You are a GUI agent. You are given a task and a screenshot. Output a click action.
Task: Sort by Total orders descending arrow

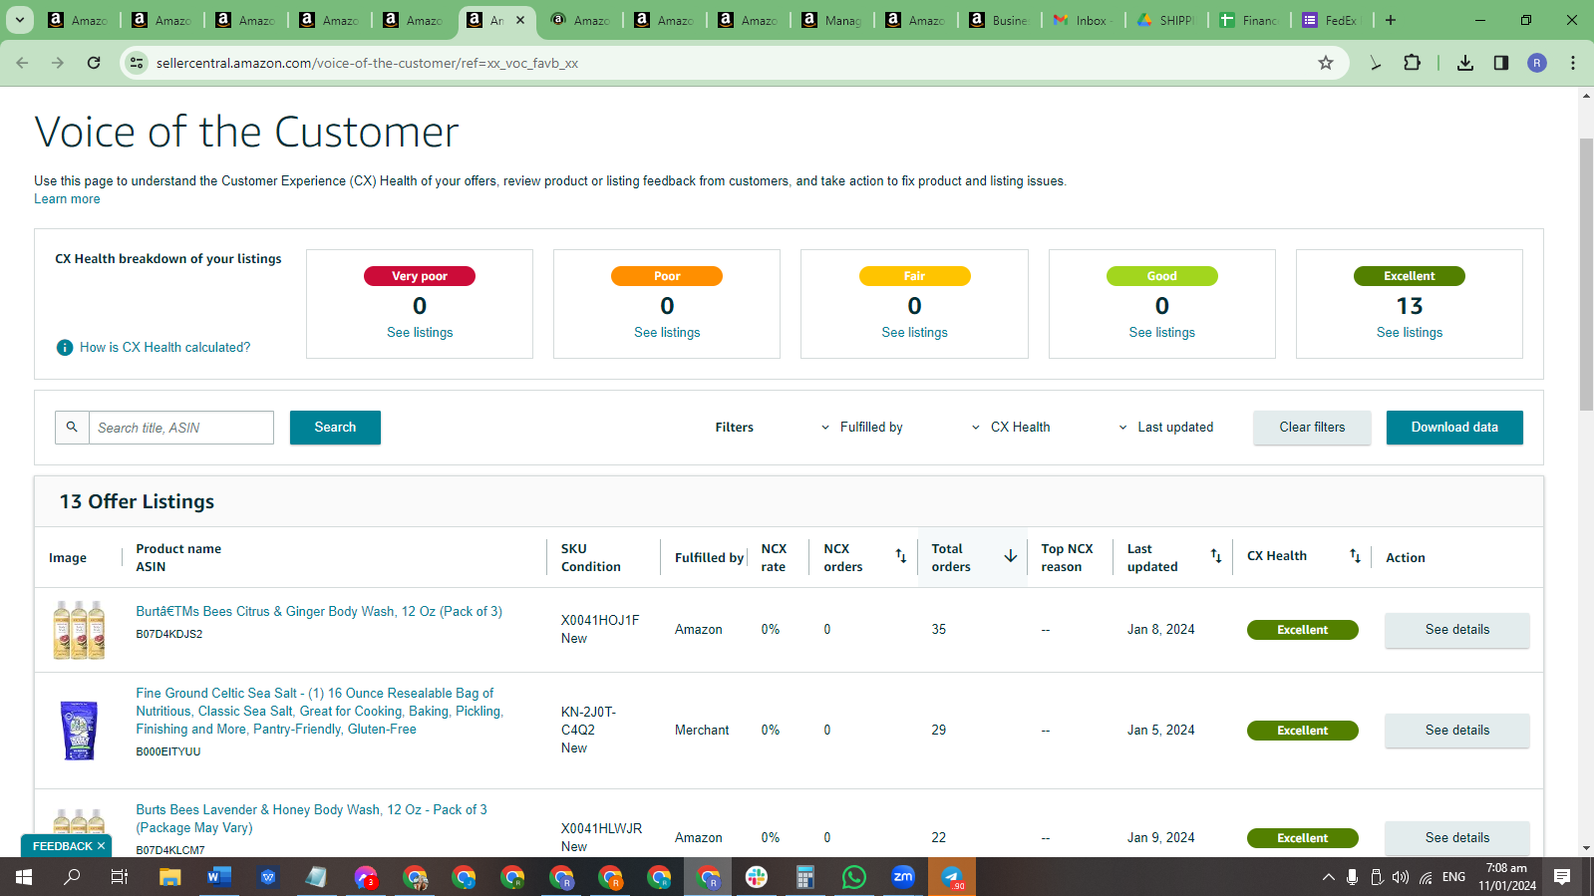click(x=1011, y=556)
